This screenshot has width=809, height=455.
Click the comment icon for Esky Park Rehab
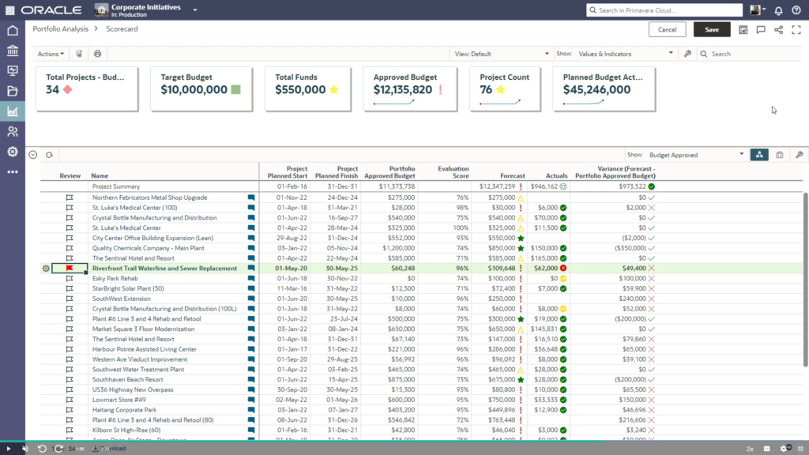251,279
